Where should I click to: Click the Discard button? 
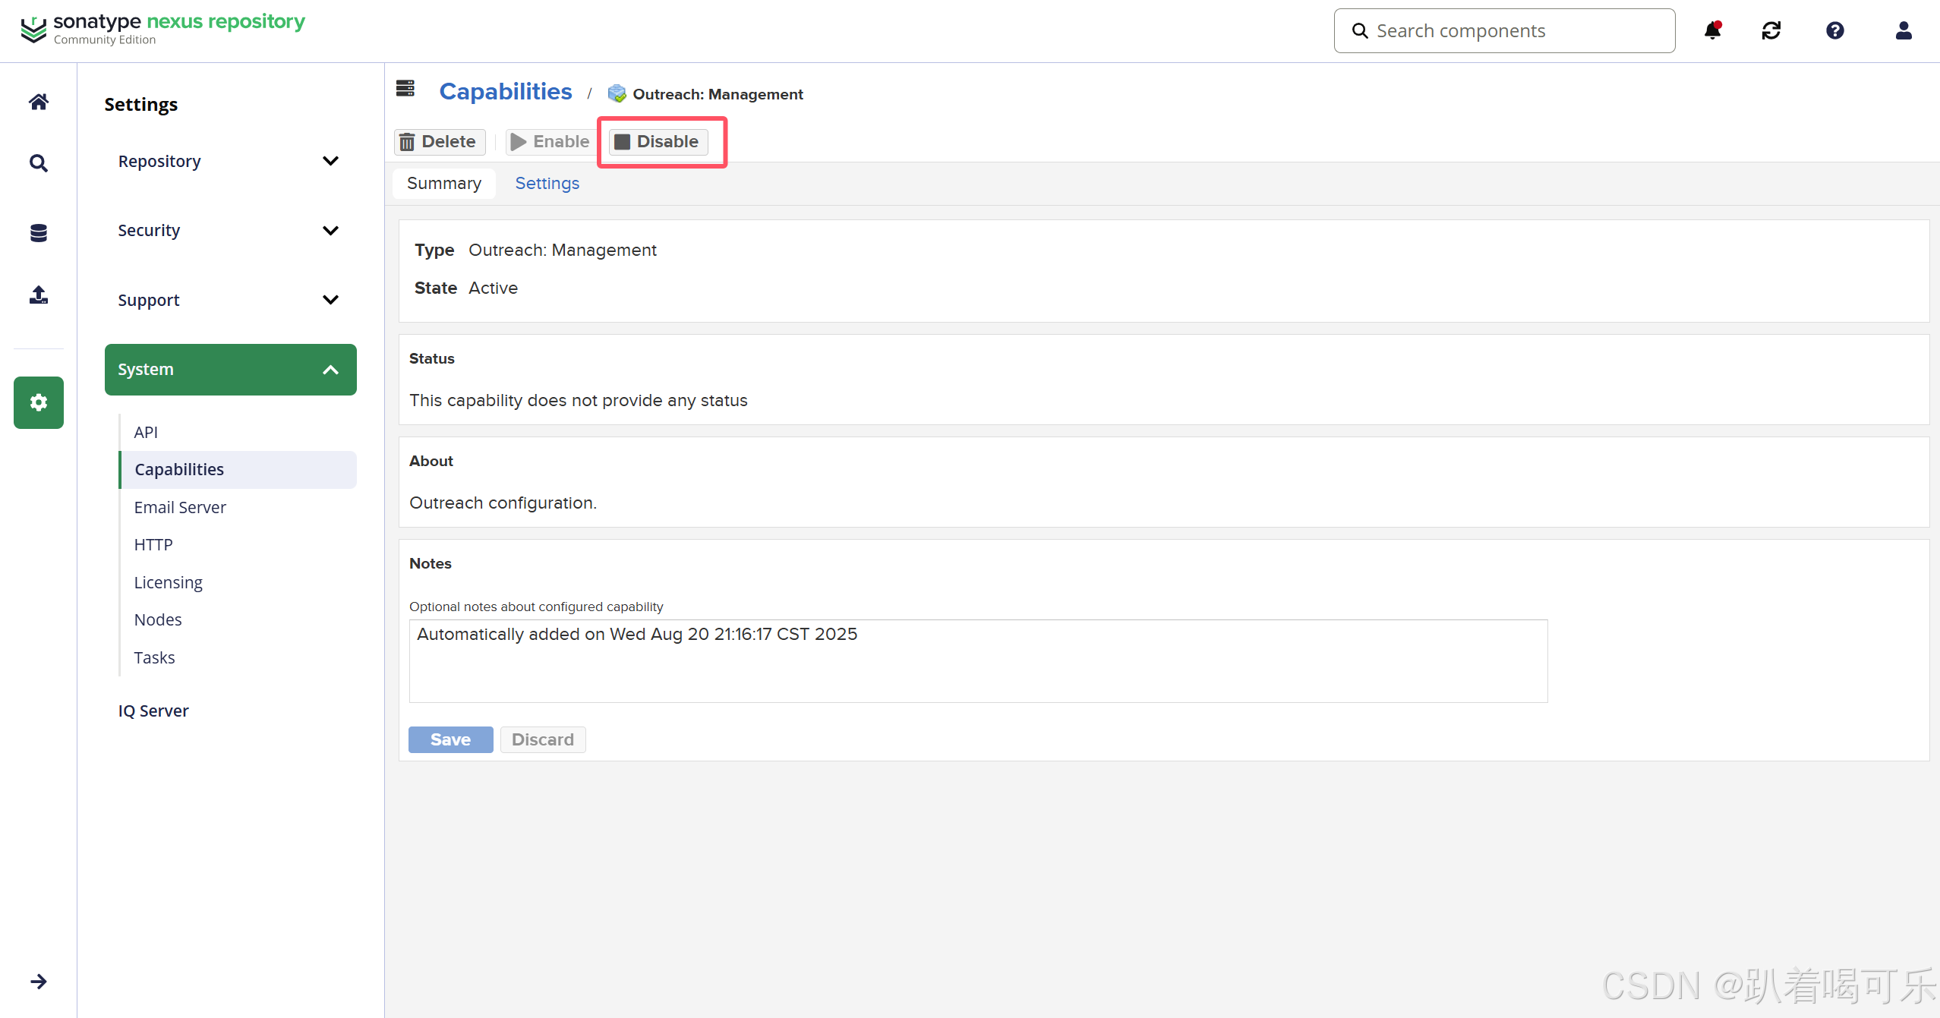543,739
